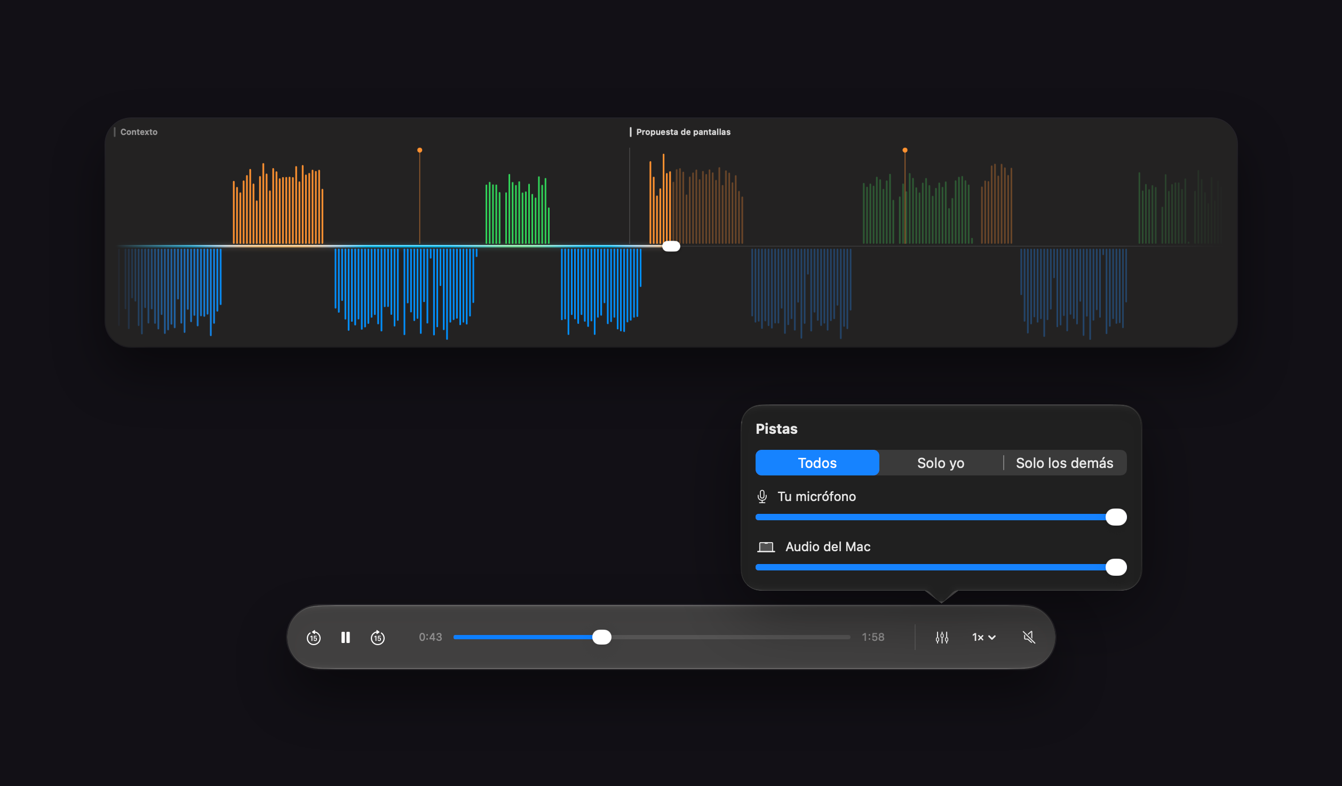Select the Todos tracks tab
Screen dimensions: 1342x786
click(x=817, y=463)
